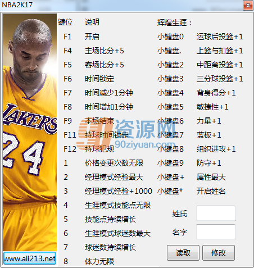Viewport: 254px width, 268px height.
Task: Click the 中距离投篮+1 entry
Action: pyautogui.click(x=220, y=65)
